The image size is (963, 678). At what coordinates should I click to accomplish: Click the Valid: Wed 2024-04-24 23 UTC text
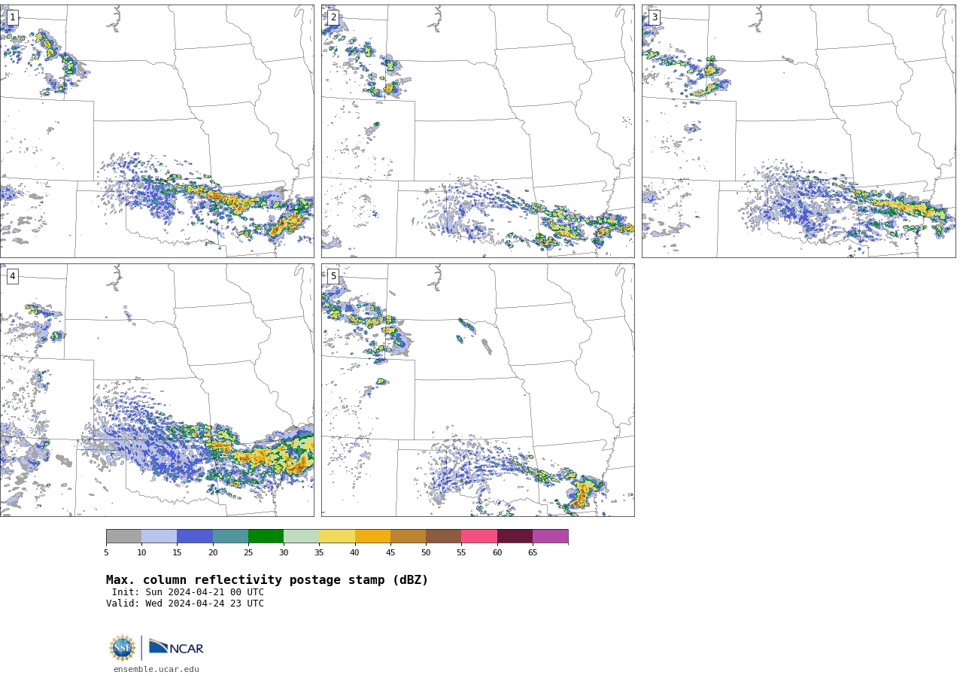(x=185, y=604)
